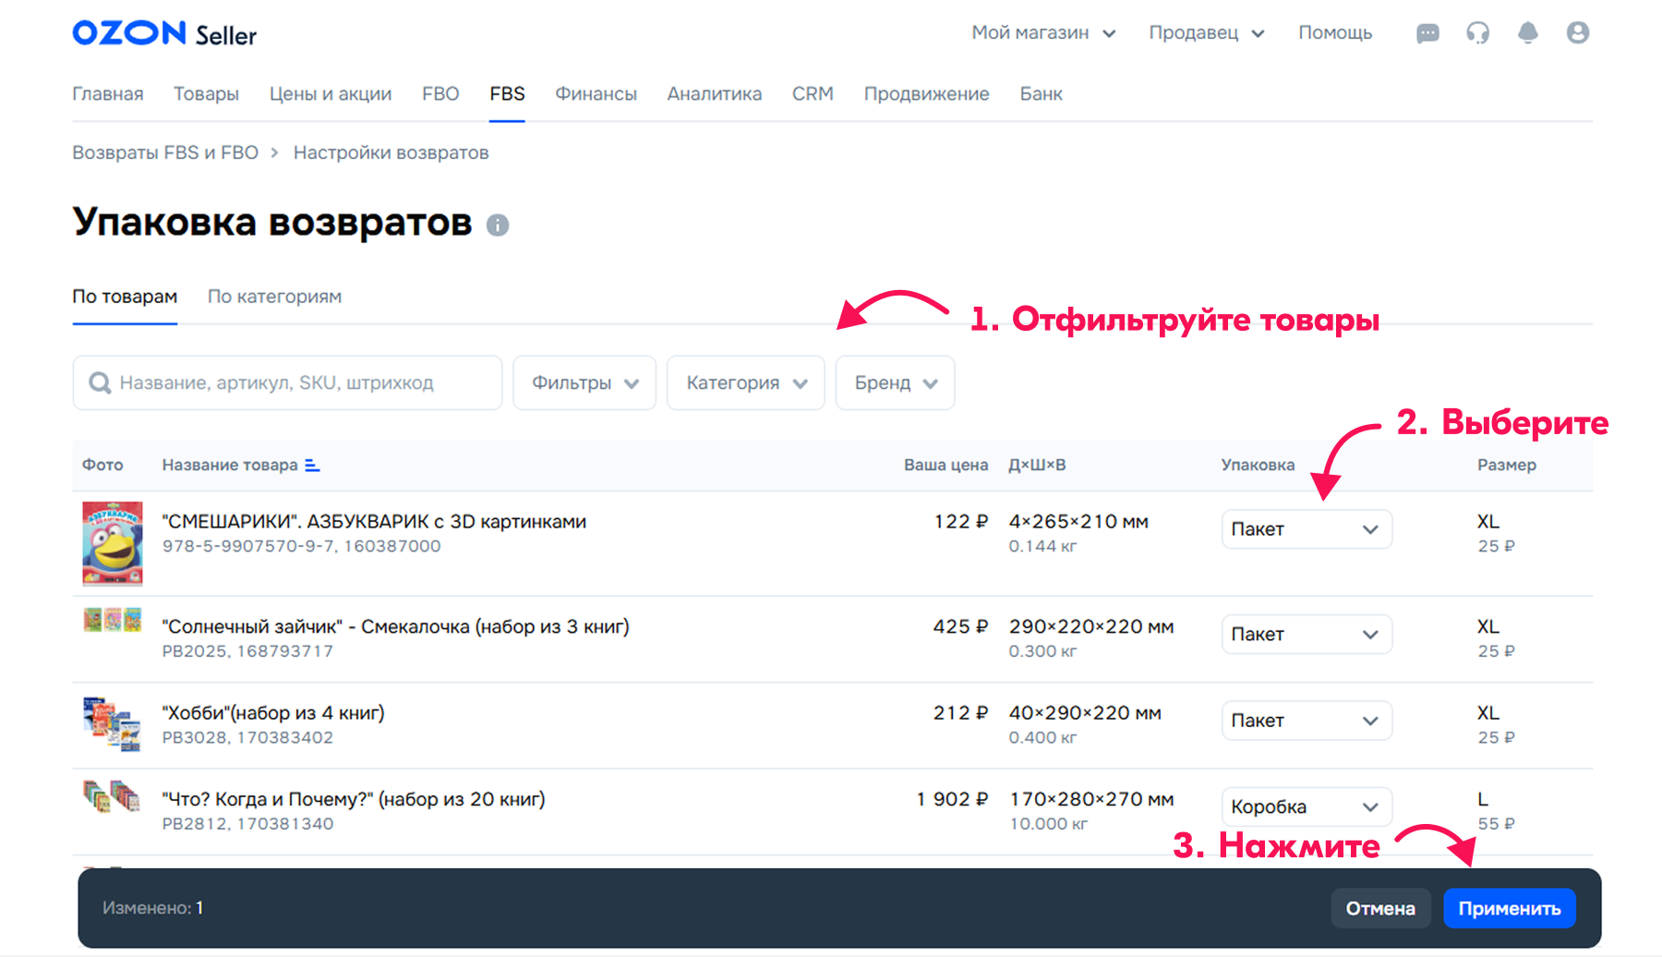The width and height of the screenshot is (1662, 957).
Task: Select the FBS navigation item
Action: point(507,94)
